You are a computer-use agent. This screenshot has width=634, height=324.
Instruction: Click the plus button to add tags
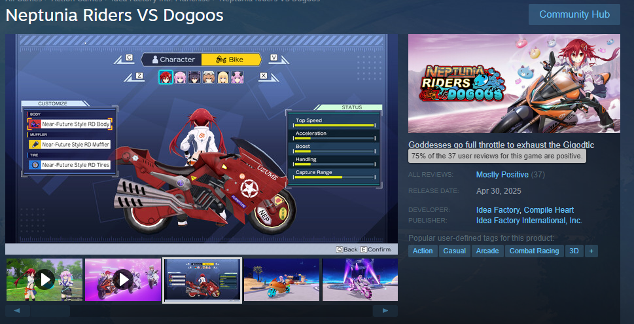[x=591, y=251]
